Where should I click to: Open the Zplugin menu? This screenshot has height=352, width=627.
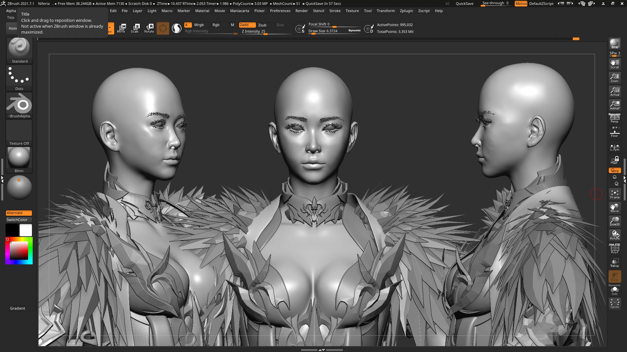click(x=406, y=11)
